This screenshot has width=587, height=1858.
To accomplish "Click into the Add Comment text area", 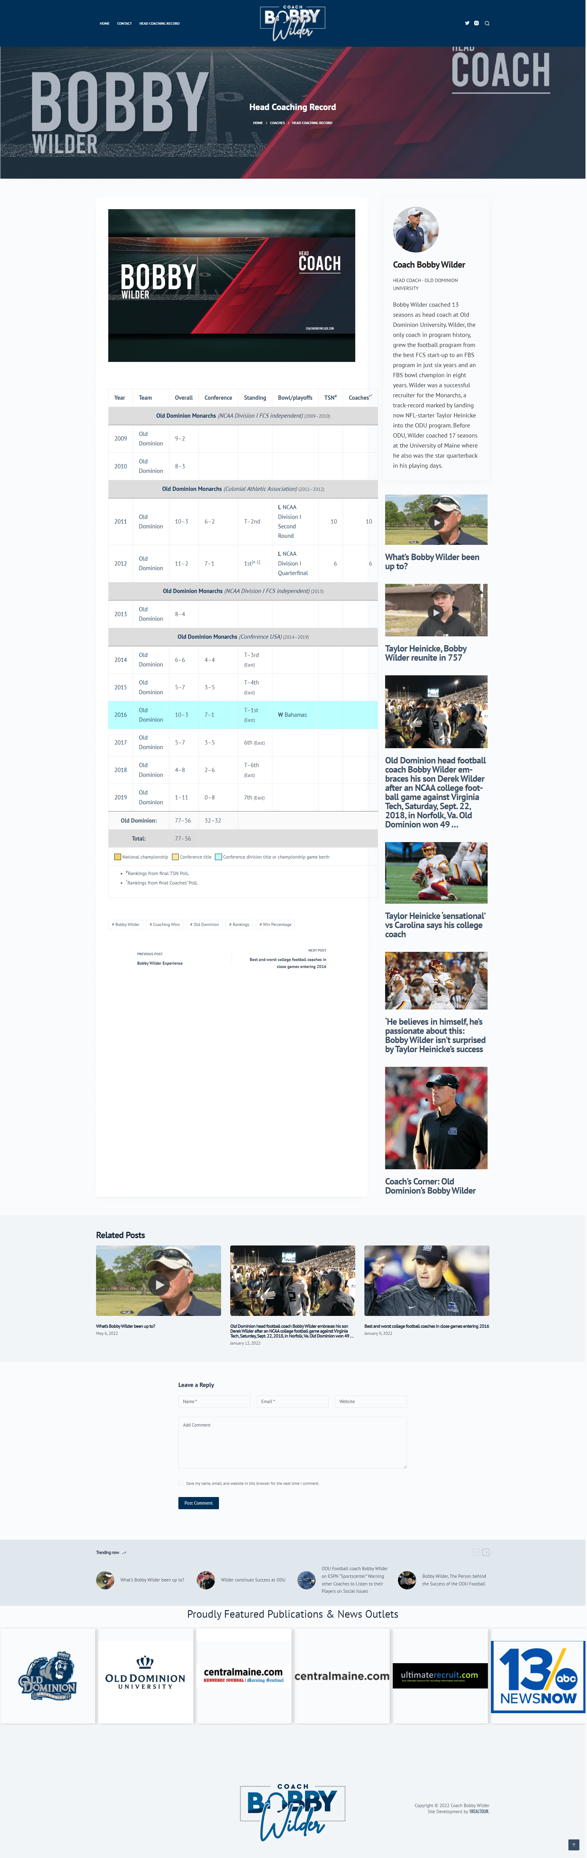I will click(x=293, y=1442).
